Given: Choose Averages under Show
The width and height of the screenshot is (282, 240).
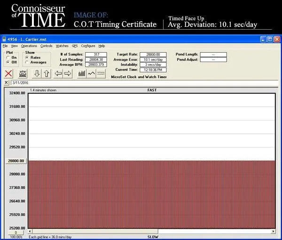Looking at the screenshot, I should pyautogui.click(x=27, y=62).
